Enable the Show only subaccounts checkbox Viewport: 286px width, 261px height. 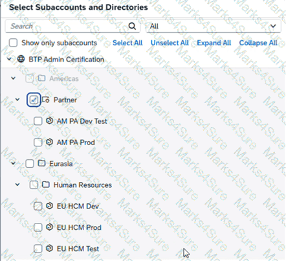(13, 43)
